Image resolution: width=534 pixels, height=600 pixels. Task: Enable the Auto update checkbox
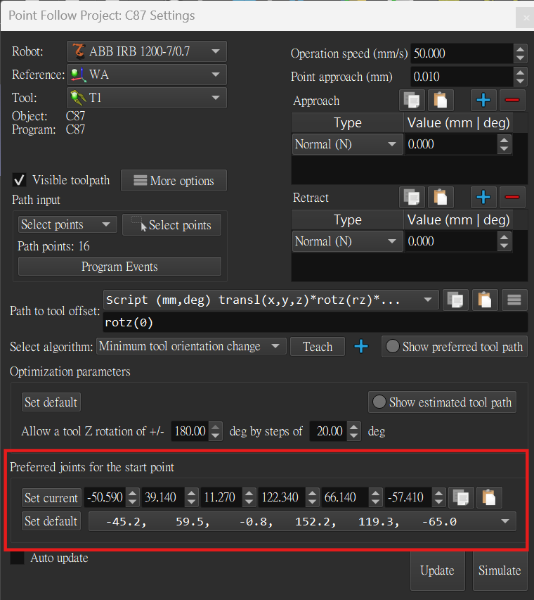[x=17, y=558]
